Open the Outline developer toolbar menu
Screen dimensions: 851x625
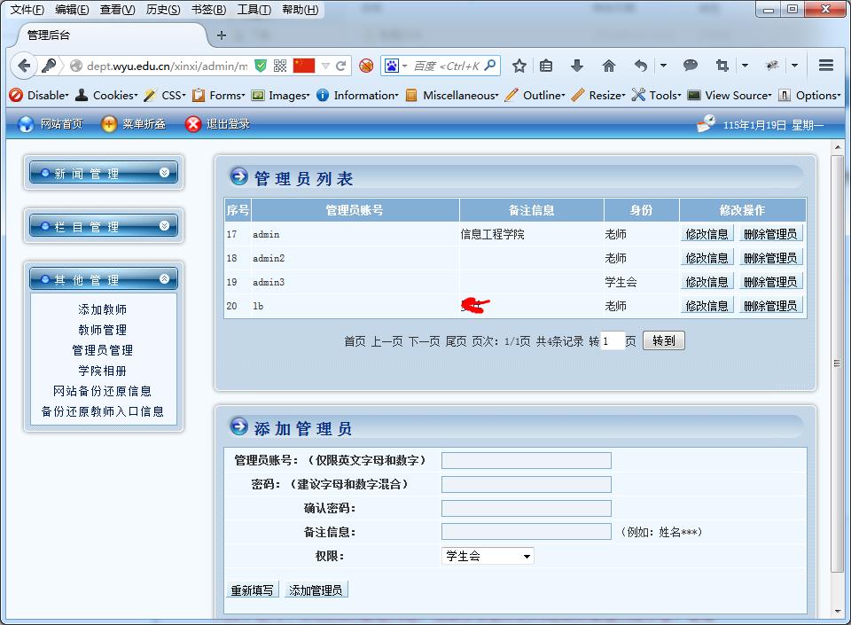535,96
